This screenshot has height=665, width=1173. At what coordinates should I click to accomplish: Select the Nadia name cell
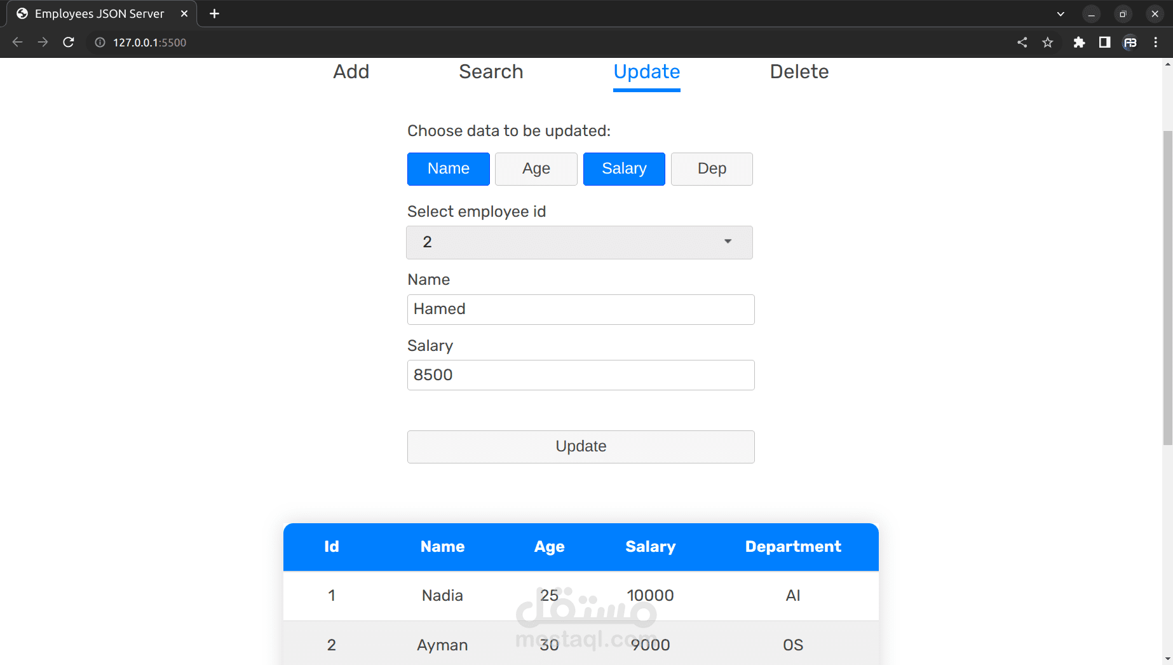(442, 596)
